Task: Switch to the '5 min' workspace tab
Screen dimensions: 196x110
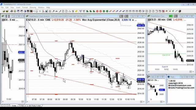Action: [14, 106]
